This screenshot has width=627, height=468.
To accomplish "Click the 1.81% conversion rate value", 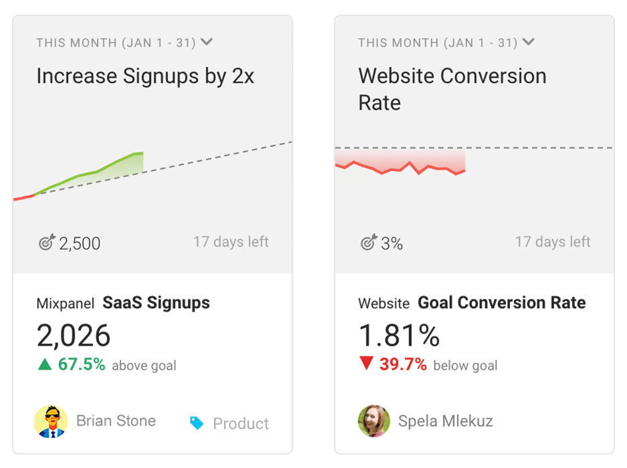I will point(399,335).
